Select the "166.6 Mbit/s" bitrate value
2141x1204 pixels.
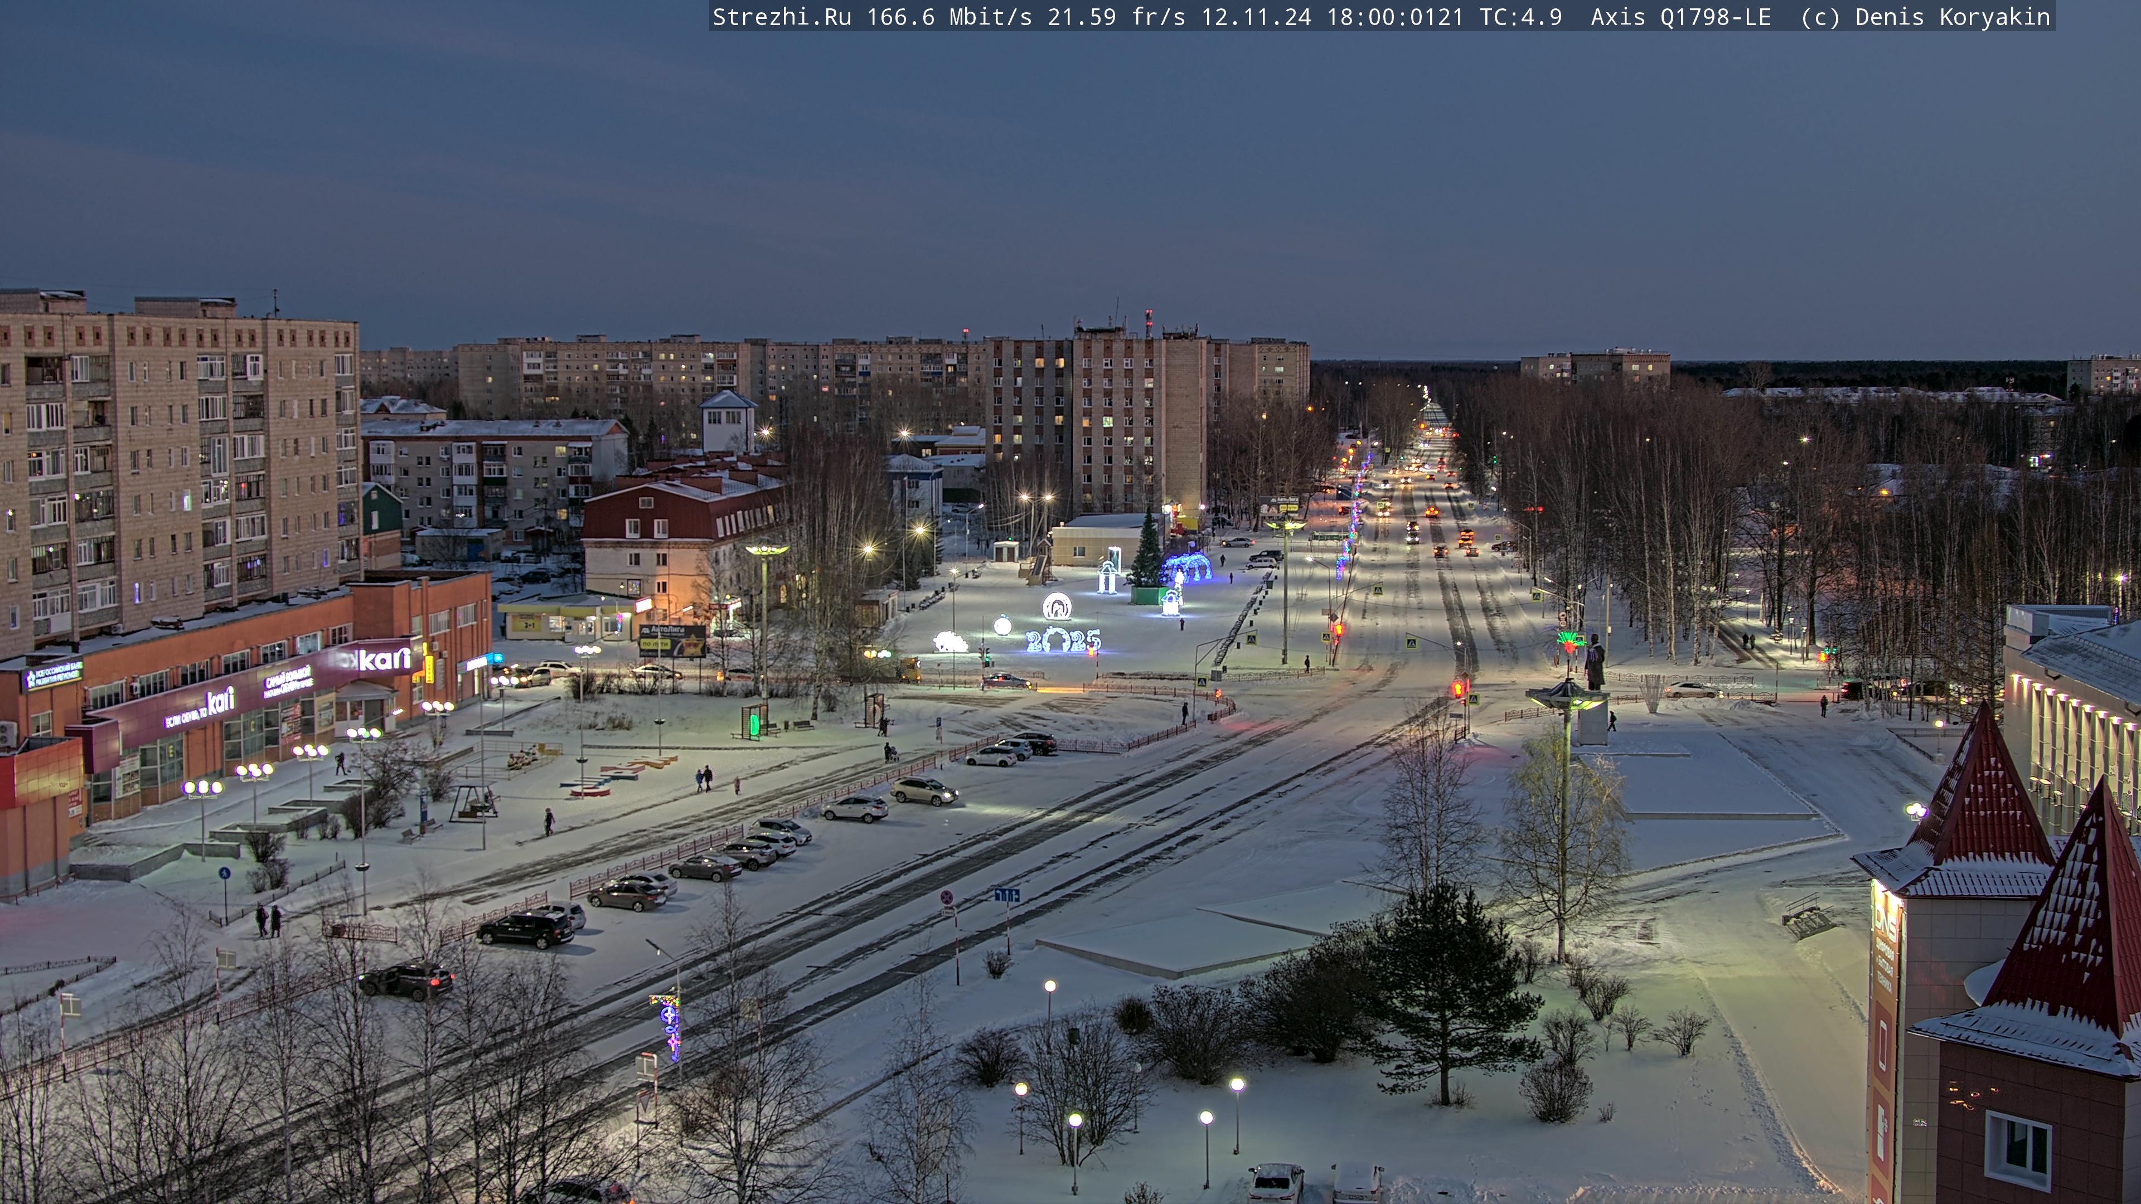[x=949, y=17]
